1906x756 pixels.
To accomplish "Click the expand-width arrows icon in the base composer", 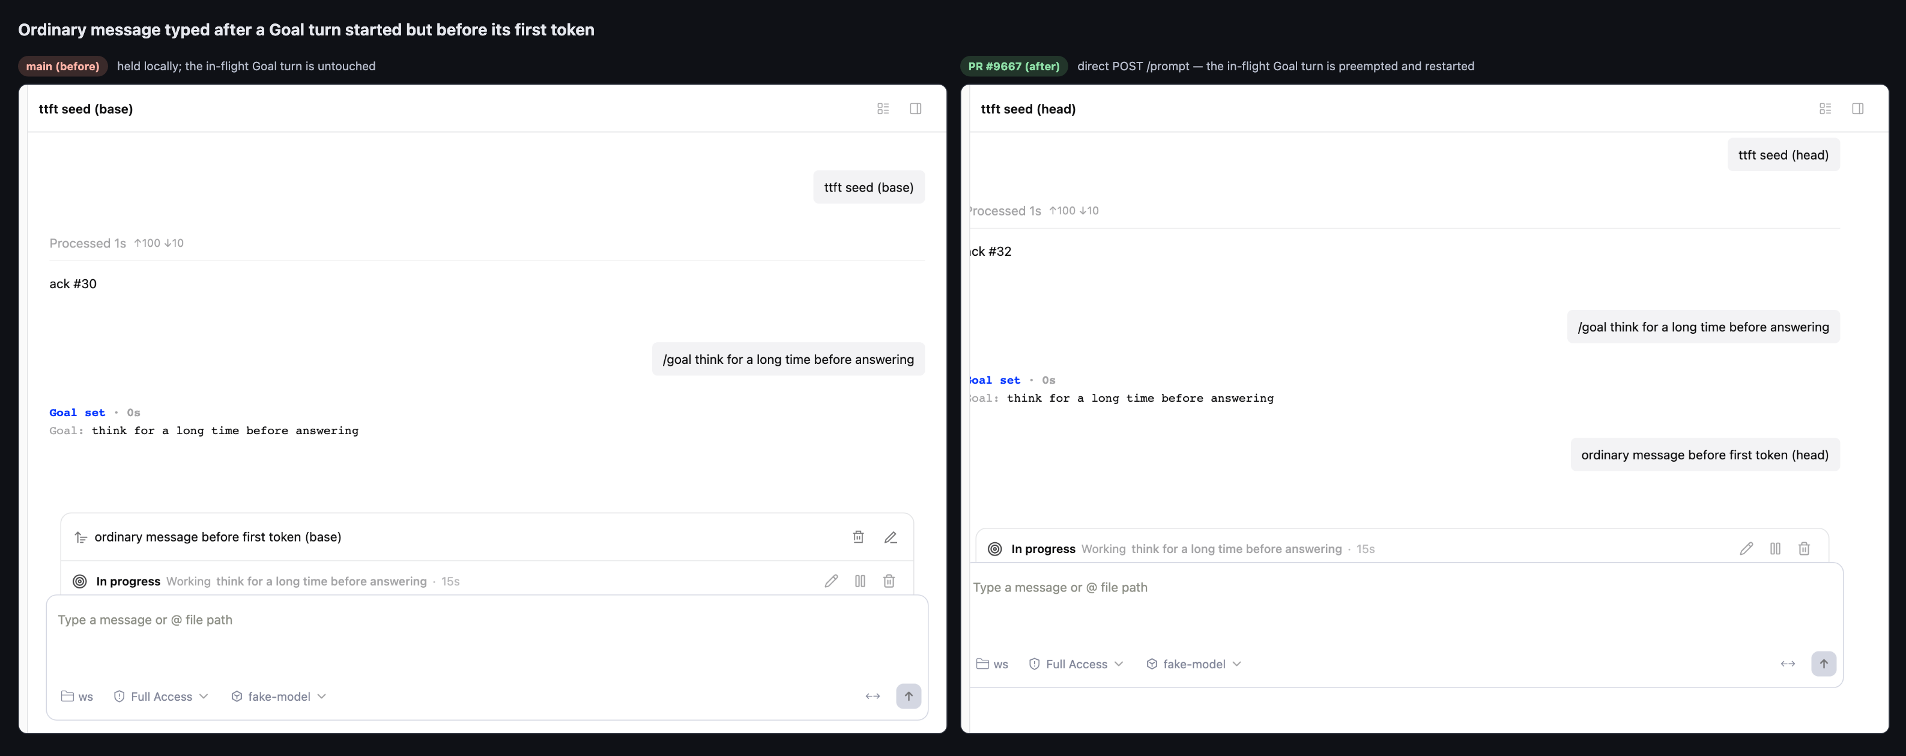I will pos(873,696).
